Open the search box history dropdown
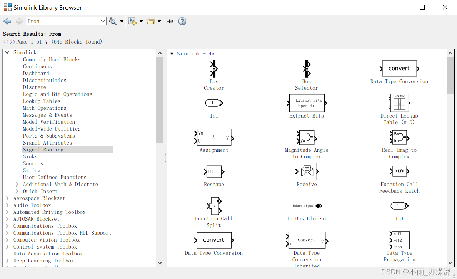This screenshot has width=457, height=279. point(103,21)
